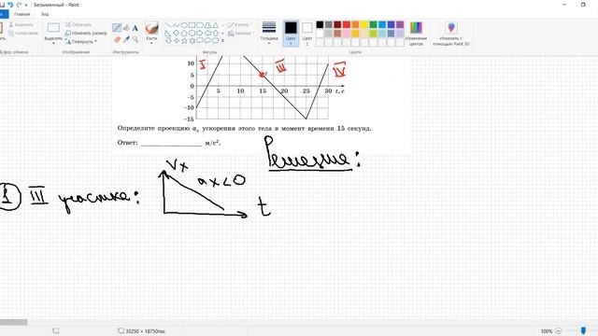598x336 pixels.
Task: Select the Color picker eyedropper tool
Action: click(x=126, y=39)
